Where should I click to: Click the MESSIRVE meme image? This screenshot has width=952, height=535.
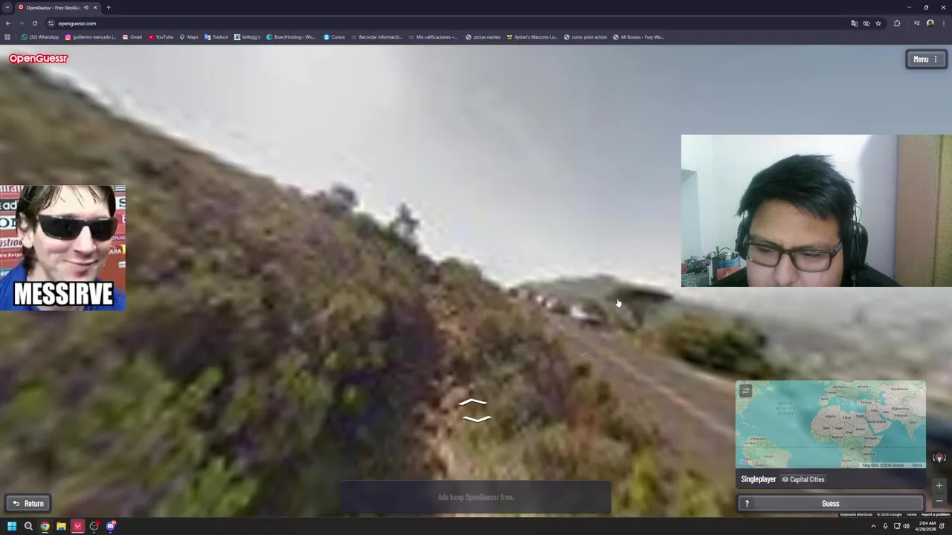point(62,247)
